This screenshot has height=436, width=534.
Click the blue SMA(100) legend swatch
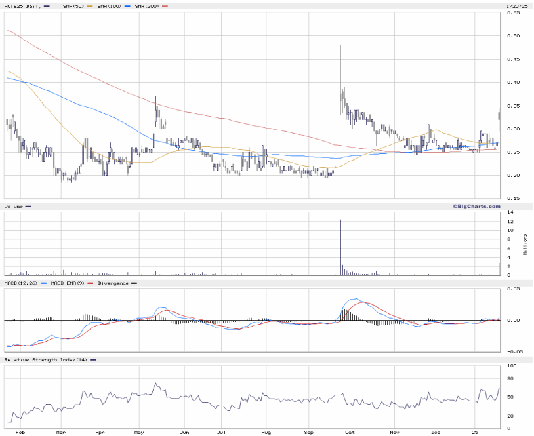click(128, 6)
